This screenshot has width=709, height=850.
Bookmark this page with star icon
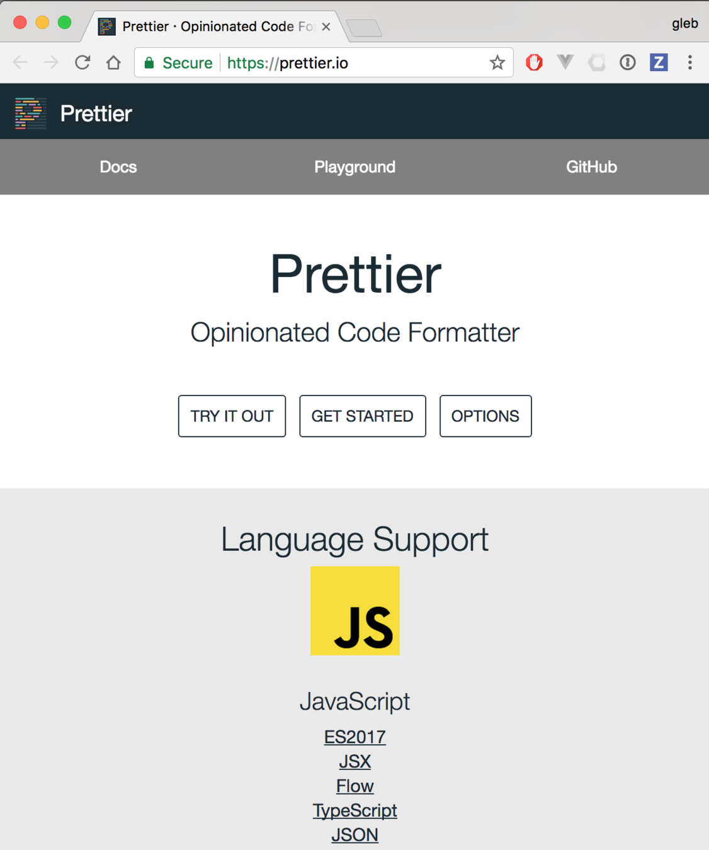[497, 62]
